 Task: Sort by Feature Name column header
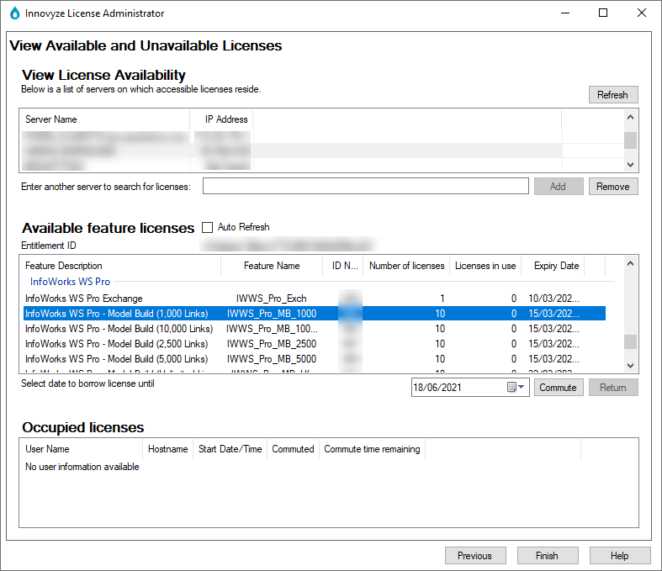(x=272, y=266)
